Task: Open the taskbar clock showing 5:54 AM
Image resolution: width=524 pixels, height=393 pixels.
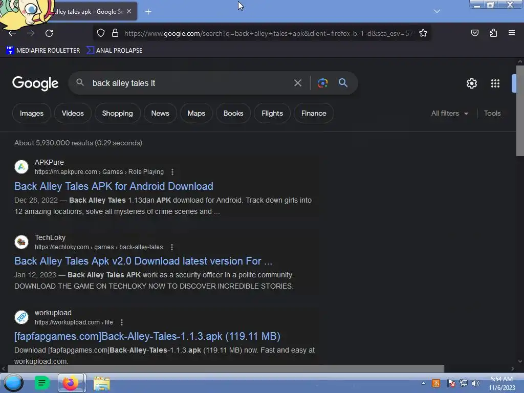Action: pyautogui.click(x=501, y=383)
